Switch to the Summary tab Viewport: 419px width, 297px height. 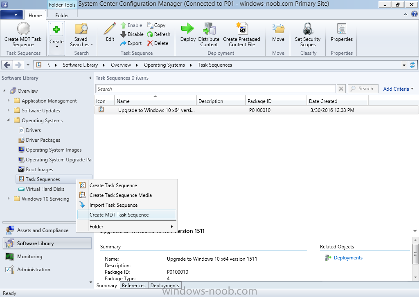click(x=107, y=286)
